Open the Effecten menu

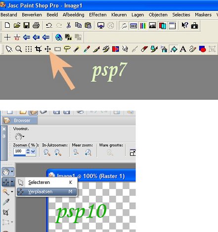(x=97, y=15)
